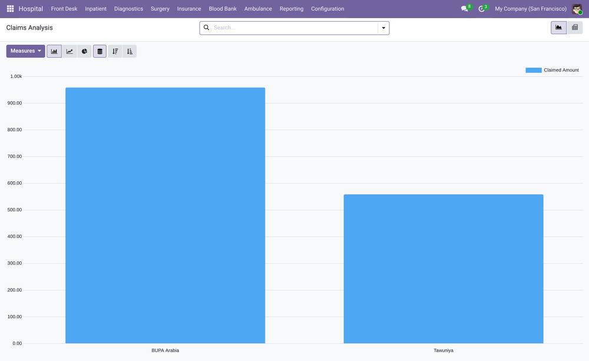Open the activities clock icon
589x361 pixels.
pos(482,9)
